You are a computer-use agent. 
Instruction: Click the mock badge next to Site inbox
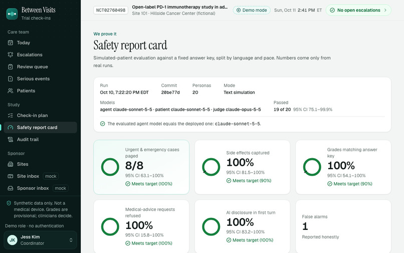pos(51,176)
